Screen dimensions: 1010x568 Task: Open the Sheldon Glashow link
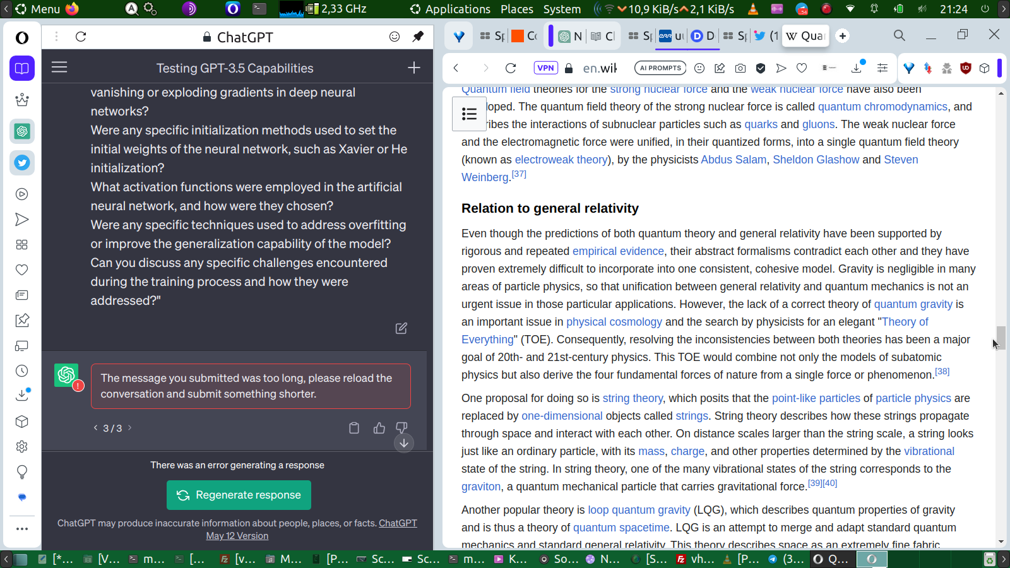[816, 160]
